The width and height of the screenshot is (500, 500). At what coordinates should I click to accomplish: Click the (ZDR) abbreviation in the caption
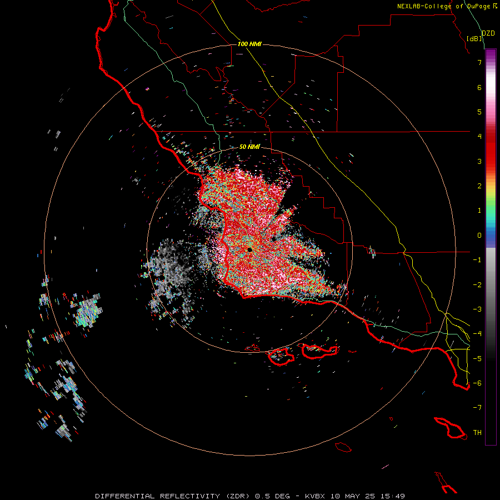[x=238, y=496]
